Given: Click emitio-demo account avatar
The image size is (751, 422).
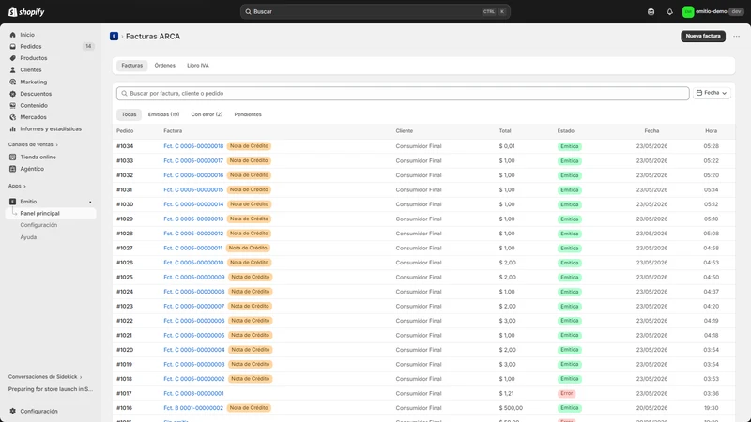Looking at the screenshot, I should (x=688, y=12).
